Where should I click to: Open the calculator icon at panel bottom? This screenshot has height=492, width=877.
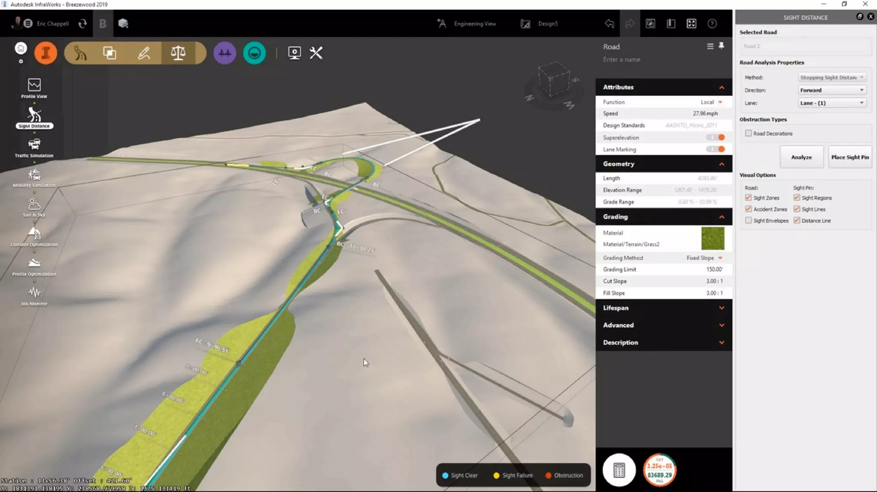point(619,470)
